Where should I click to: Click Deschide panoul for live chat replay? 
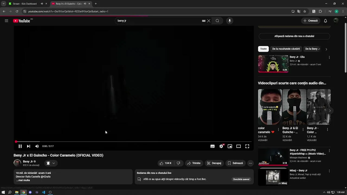(241, 179)
